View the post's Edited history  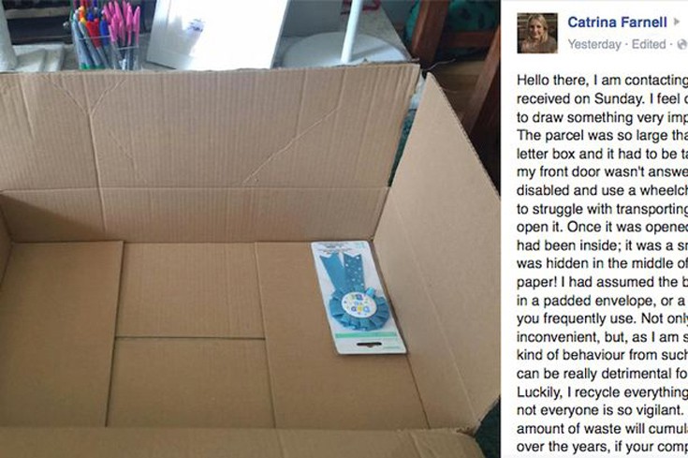[x=649, y=44]
